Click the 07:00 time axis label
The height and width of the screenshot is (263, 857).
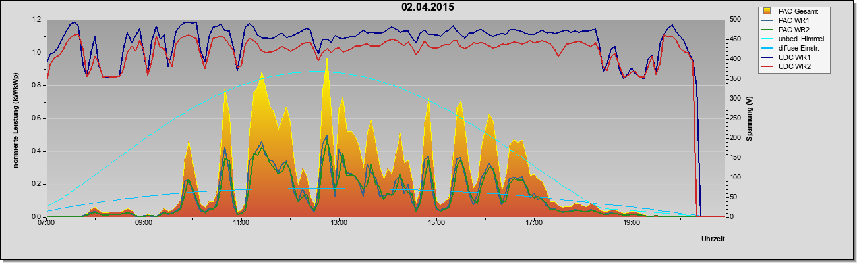46,223
